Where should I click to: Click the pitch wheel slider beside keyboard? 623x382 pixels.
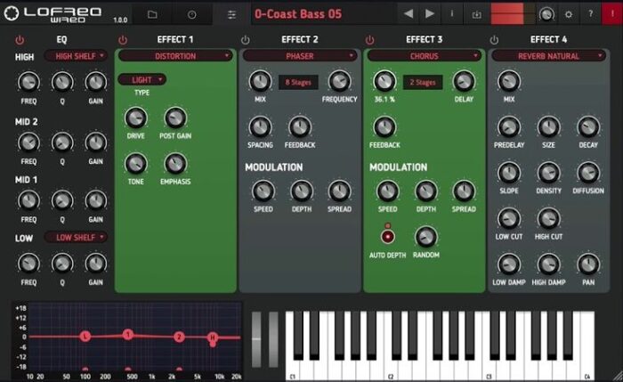tap(259, 338)
